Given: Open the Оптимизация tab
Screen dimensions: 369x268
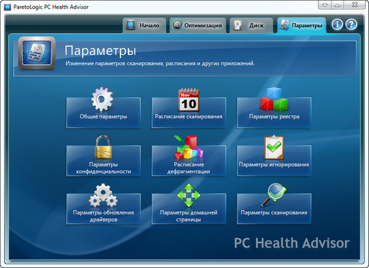Looking at the screenshot, I should (197, 26).
